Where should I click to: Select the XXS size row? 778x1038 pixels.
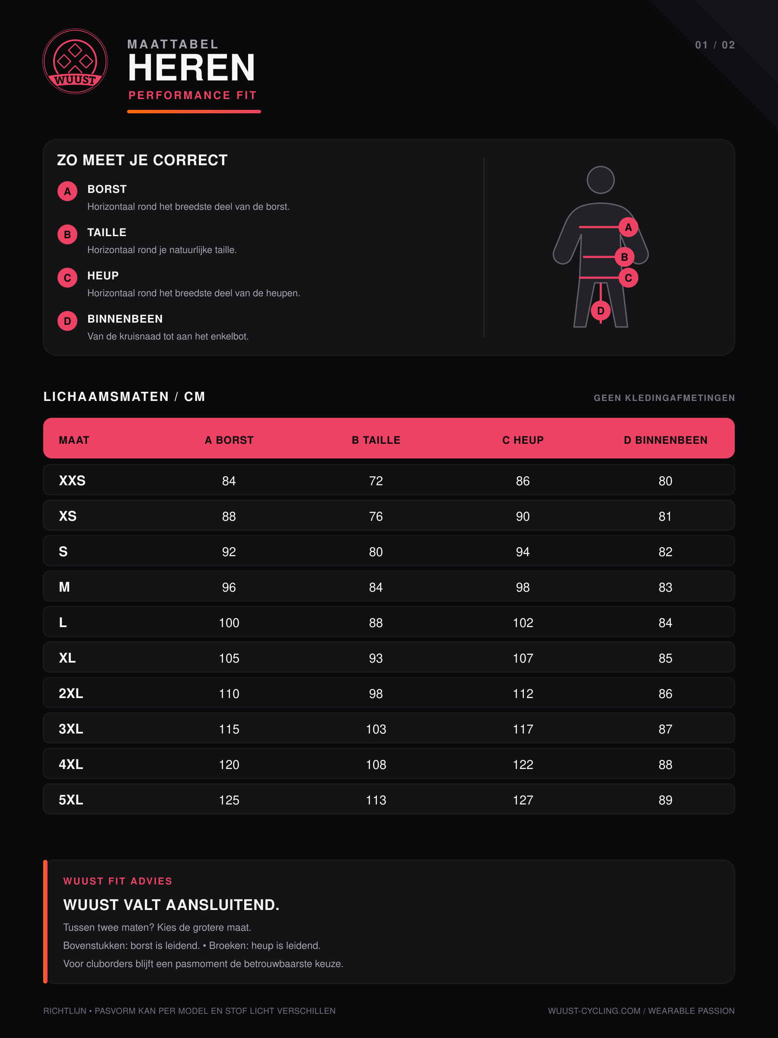coord(389,480)
